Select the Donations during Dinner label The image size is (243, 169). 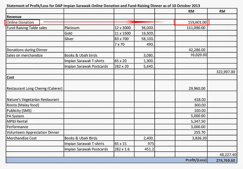[x=27, y=50]
